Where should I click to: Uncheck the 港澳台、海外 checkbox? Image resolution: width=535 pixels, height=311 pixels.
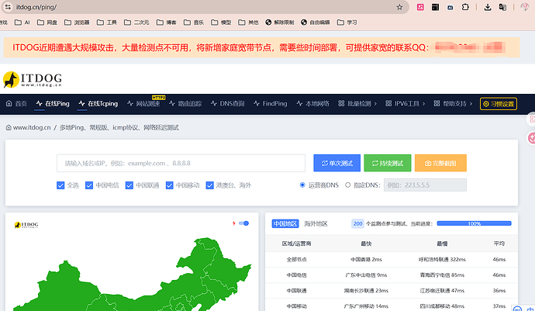click(210, 185)
